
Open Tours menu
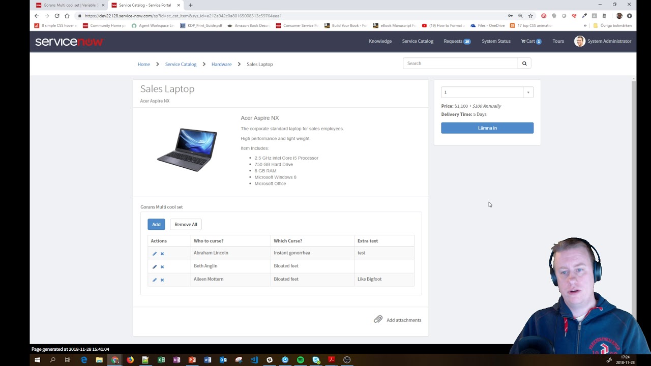pos(558,41)
